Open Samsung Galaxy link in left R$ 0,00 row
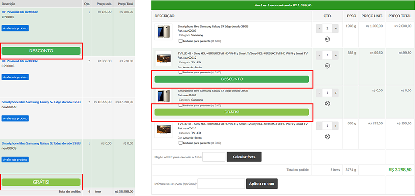 click(41, 143)
